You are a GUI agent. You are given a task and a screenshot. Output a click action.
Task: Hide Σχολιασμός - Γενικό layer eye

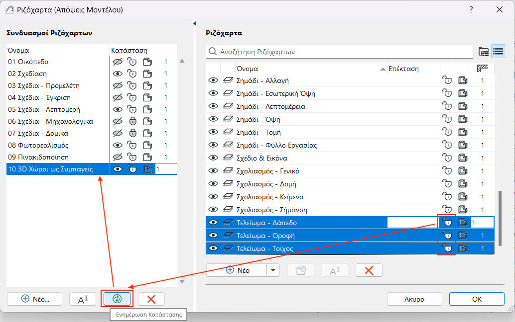(213, 171)
